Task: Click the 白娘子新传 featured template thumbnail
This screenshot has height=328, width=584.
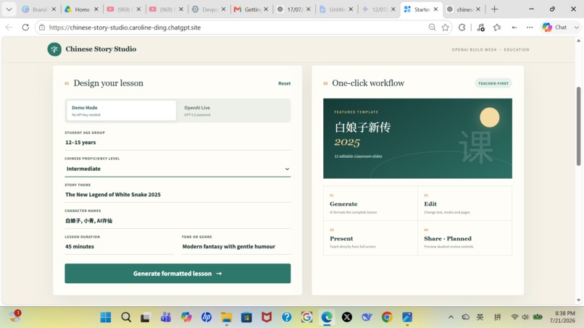Action: click(417, 138)
